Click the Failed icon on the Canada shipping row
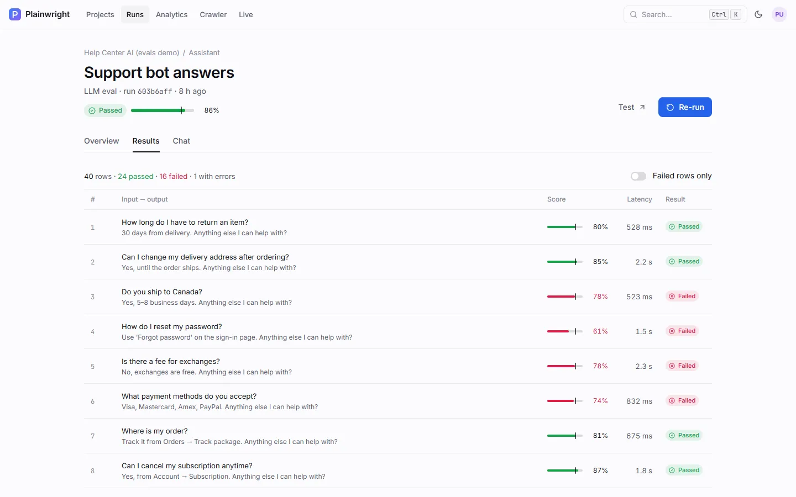The width and height of the screenshot is (796, 497). (x=672, y=297)
